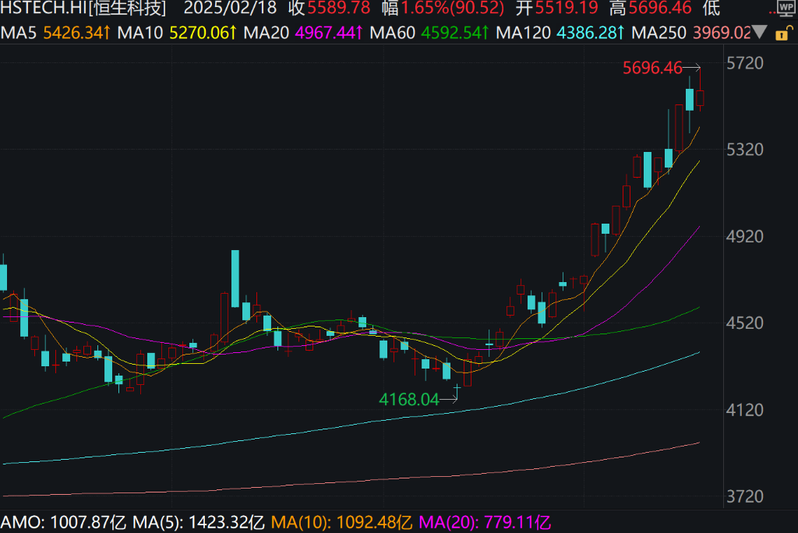
Task: Click the HSTECH.HI[恒生科技] ticker title
Action: pyautogui.click(x=83, y=8)
